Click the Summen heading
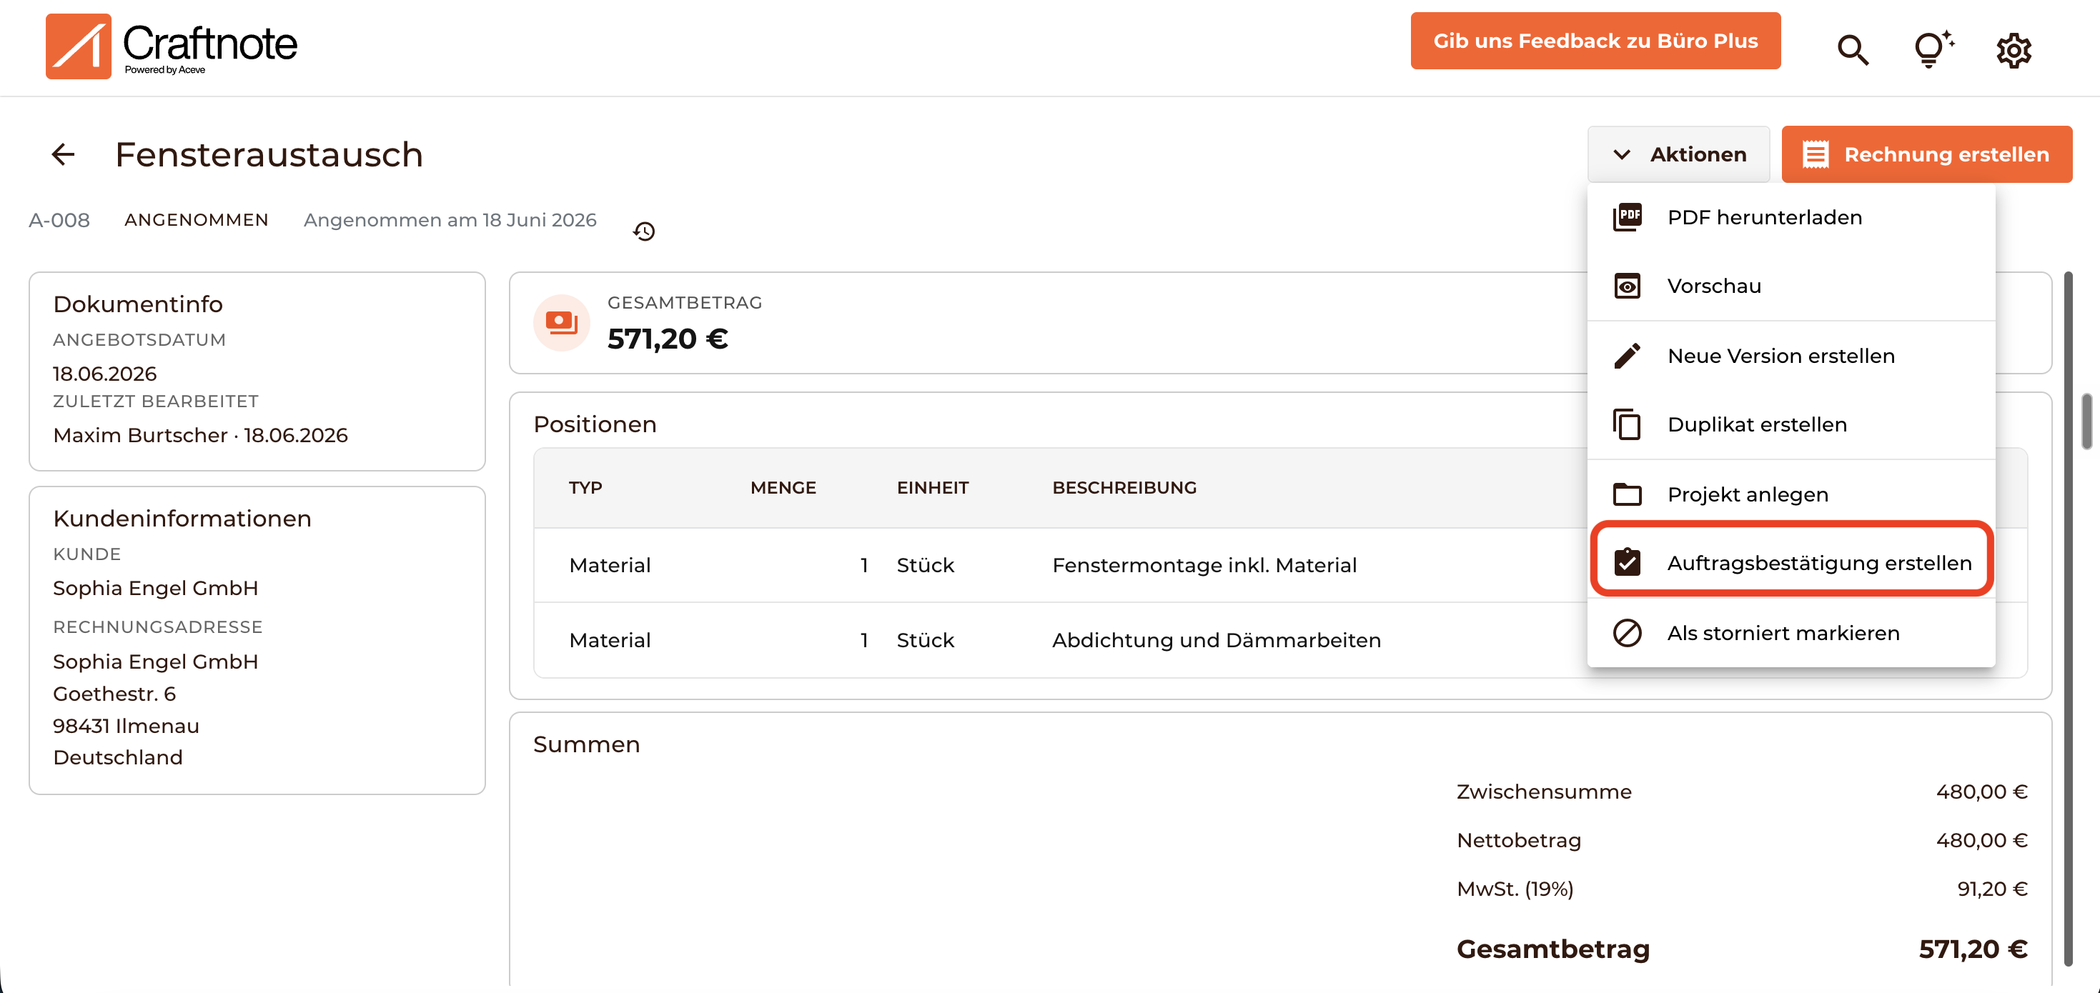This screenshot has width=2100, height=993. pyautogui.click(x=586, y=744)
